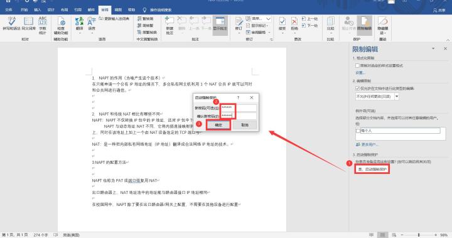
Task: Click the dialog help question mark
Action: point(238,97)
